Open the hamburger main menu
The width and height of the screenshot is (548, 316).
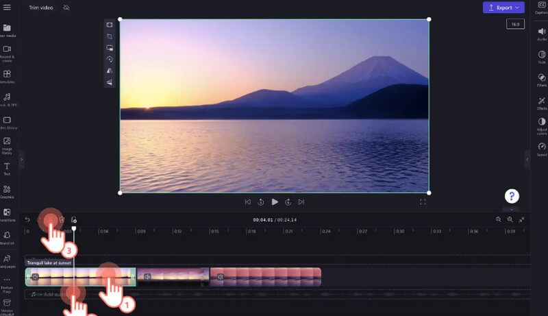point(7,8)
